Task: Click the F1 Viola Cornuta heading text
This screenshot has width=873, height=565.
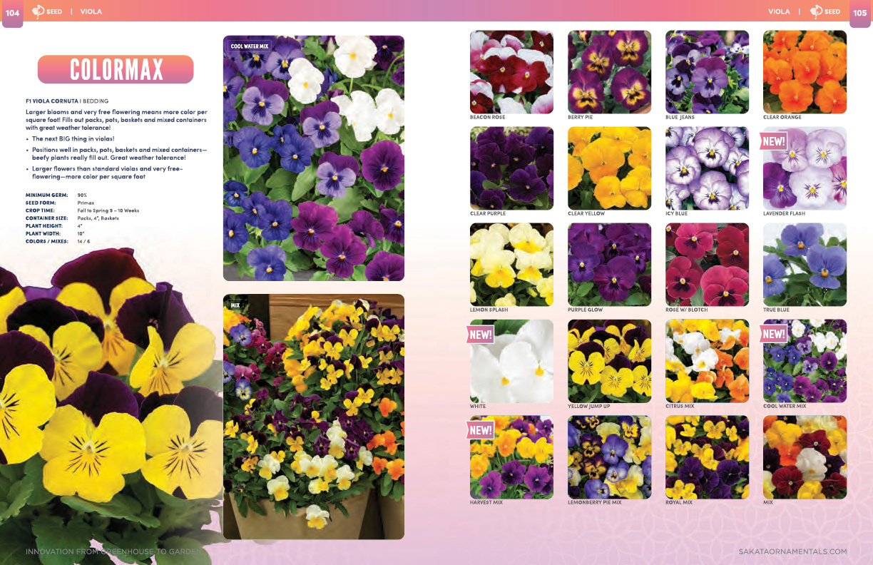Action: [51, 101]
